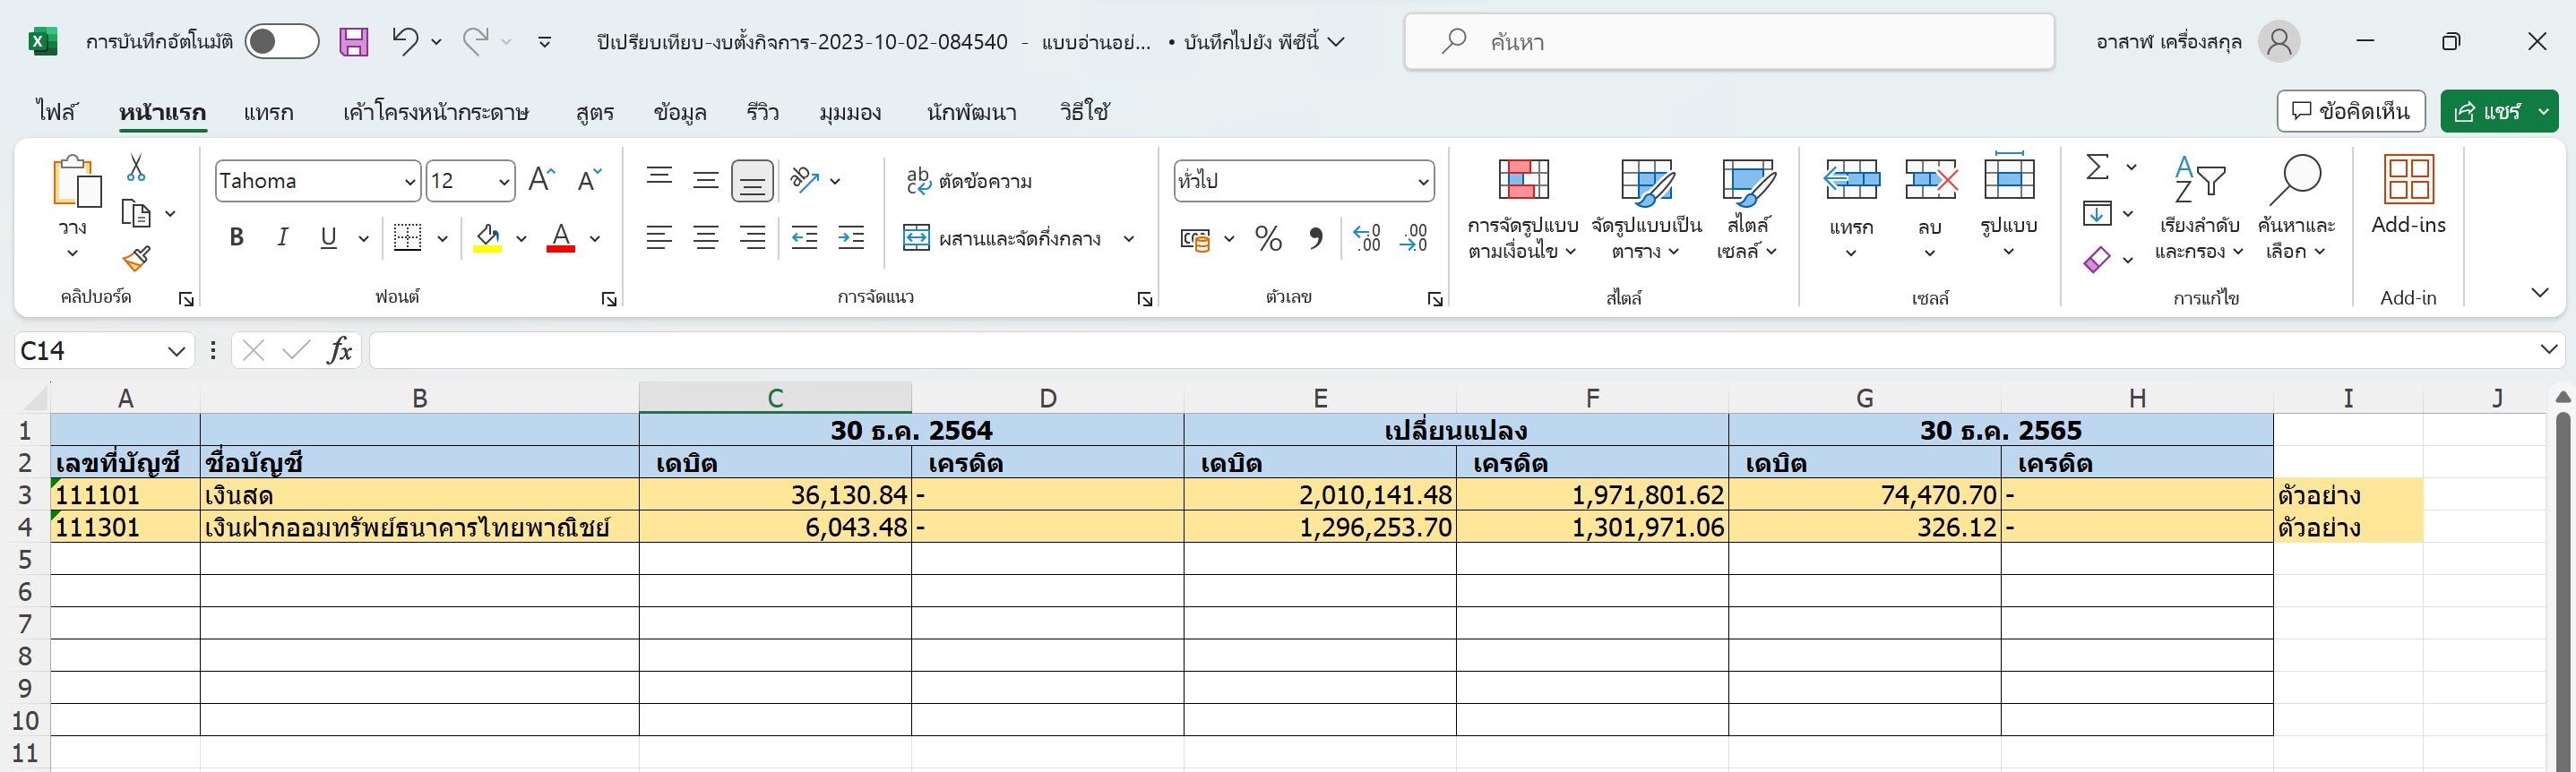The width and height of the screenshot is (2576, 772).
Task: Click the Cut scissors icon
Action: 136,168
